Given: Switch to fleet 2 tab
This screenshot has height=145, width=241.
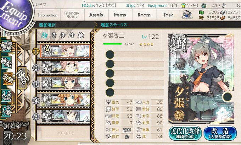Looking at the screenshot, I should 54,36.
